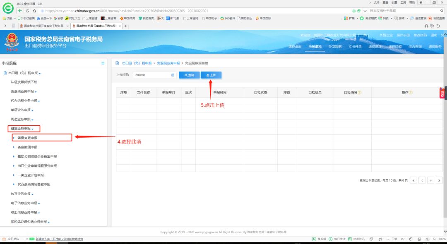The image size is (447, 244).
Task: Open 文件 browser menu
Action: (377, 2)
